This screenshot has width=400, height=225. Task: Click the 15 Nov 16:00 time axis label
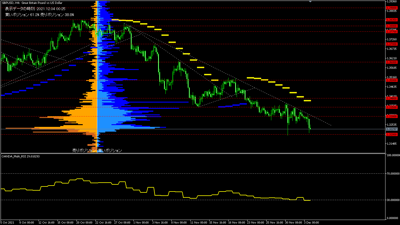click(217, 222)
